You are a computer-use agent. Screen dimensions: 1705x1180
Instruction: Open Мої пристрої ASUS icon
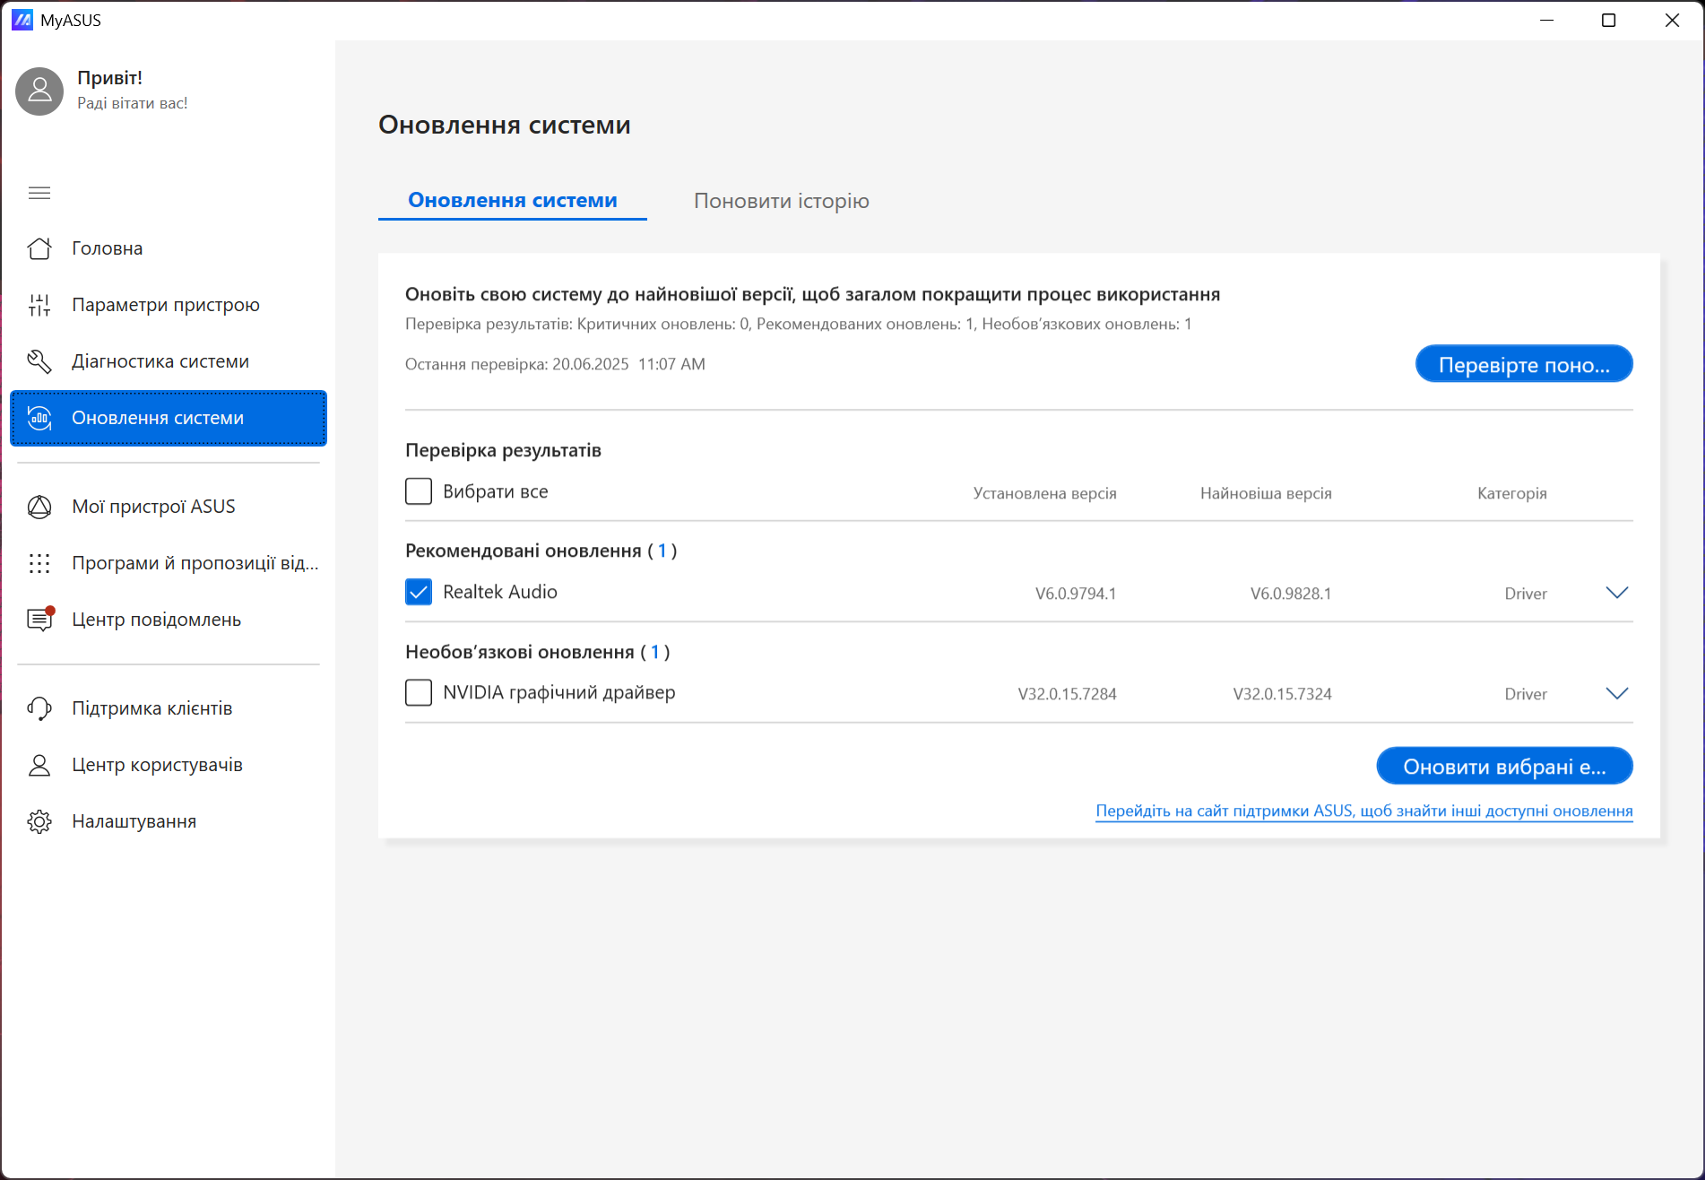[x=39, y=507]
